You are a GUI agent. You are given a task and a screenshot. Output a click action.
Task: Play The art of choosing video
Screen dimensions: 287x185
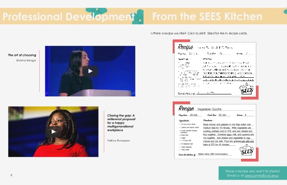click(90, 71)
